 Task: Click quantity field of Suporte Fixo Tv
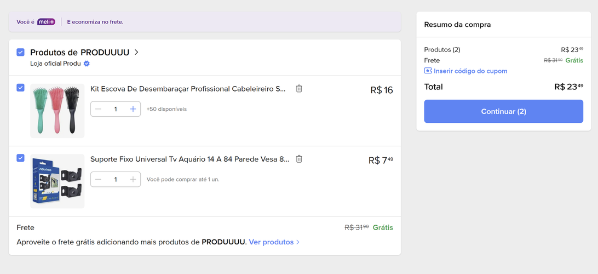116,179
